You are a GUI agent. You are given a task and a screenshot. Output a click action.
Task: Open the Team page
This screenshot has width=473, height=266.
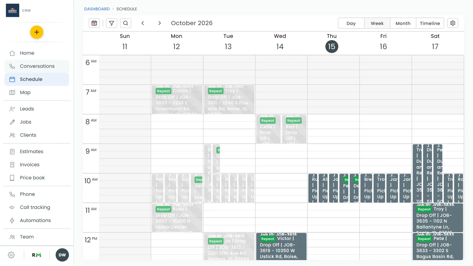tap(37, 237)
